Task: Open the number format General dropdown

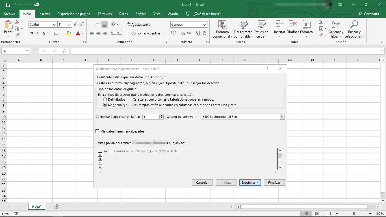Action: coord(205,24)
